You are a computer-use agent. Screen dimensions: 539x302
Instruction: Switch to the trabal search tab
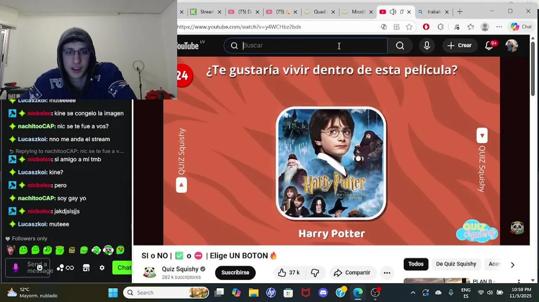[x=433, y=12]
